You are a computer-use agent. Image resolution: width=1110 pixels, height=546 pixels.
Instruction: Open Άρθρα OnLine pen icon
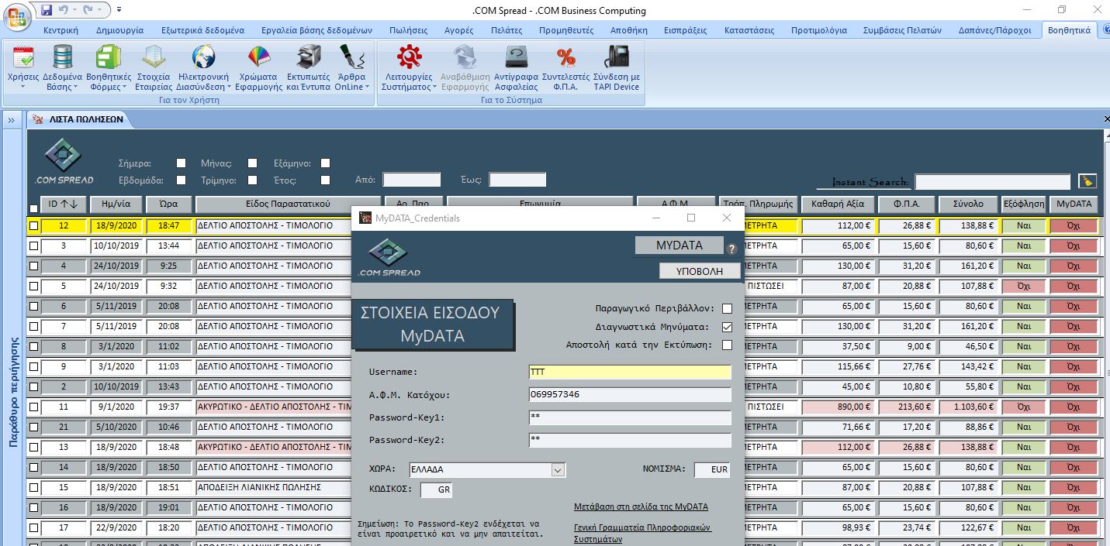pos(354,57)
